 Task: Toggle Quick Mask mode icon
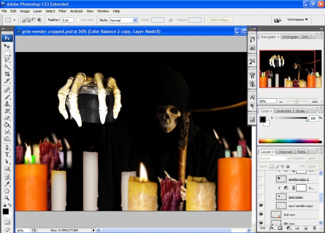(7, 222)
